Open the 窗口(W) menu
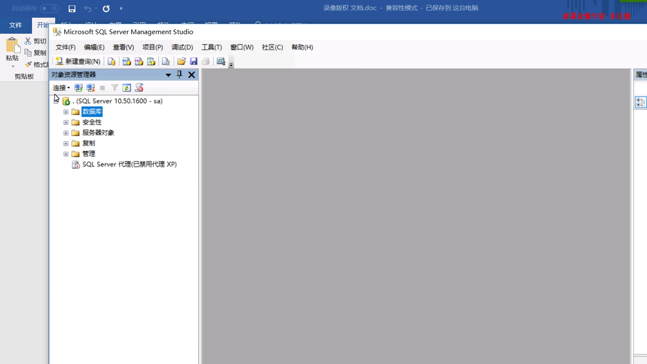 click(242, 47)
